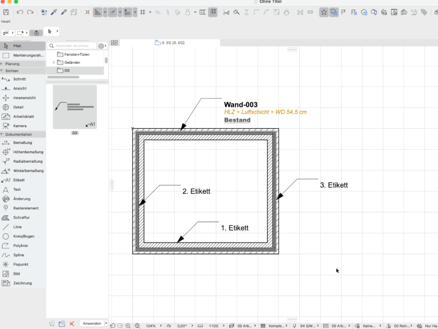Toggle the guide lines toolbar button
This screenshot has height=329, width=438.
(113, 12)
